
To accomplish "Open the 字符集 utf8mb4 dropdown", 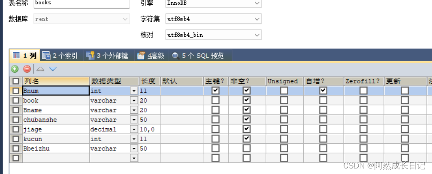I will pyautogui.click(x=214, y=19).
